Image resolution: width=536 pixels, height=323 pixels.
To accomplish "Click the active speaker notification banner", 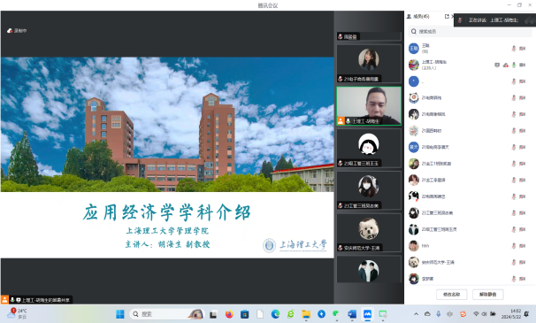I will click(494, 20).
